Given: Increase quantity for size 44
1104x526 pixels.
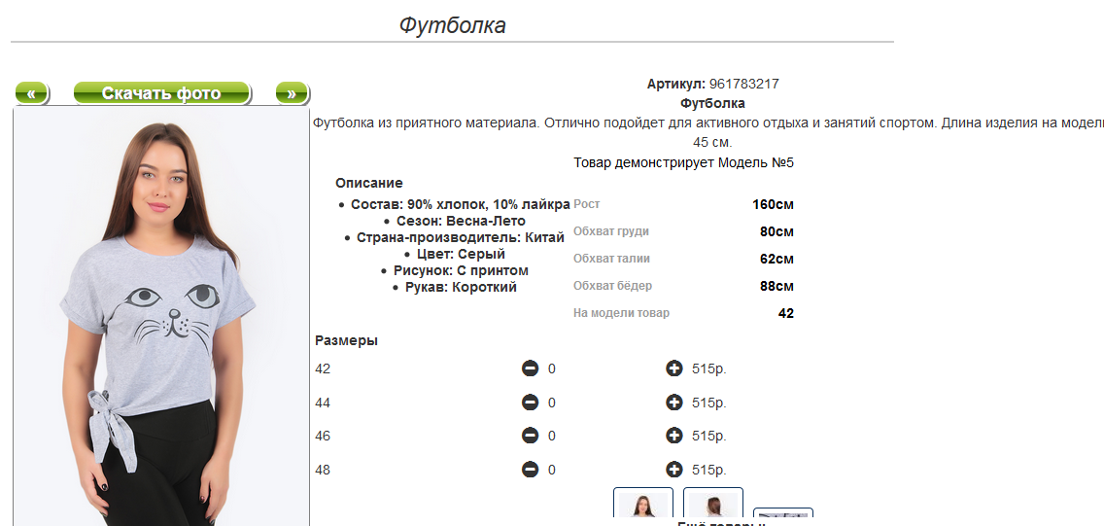Looking at the screenshot, I should tap(673, 403).
